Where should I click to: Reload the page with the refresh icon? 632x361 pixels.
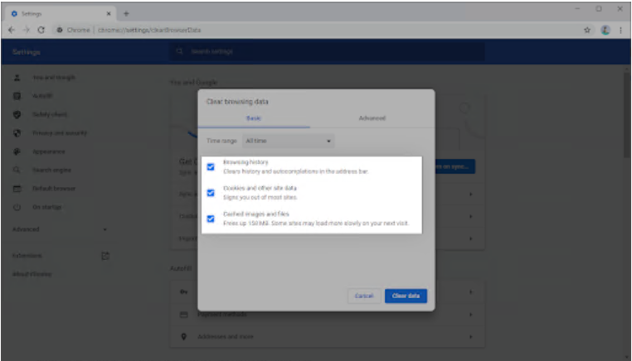[x=41, y=30]
